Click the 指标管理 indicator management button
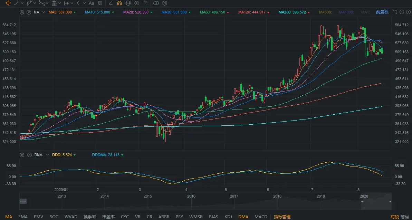 coord(282,217)
